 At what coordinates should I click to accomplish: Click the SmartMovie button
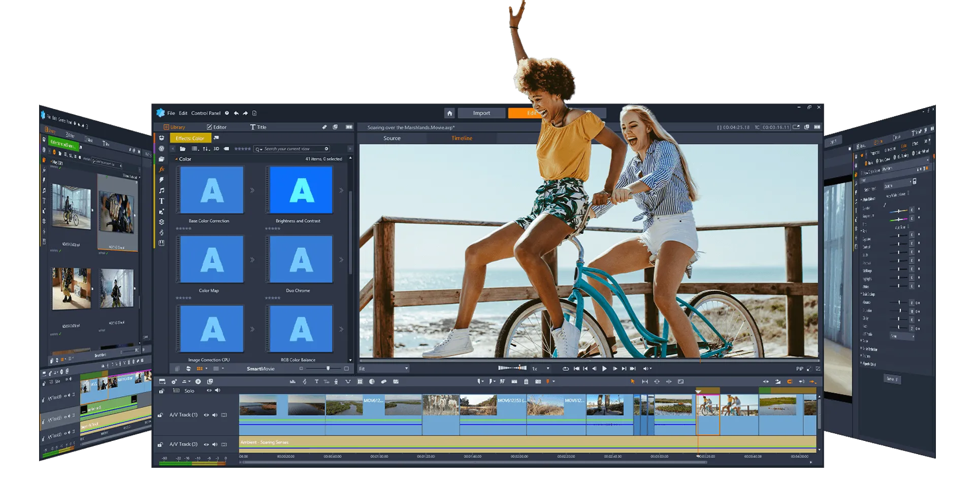point(261,369)
